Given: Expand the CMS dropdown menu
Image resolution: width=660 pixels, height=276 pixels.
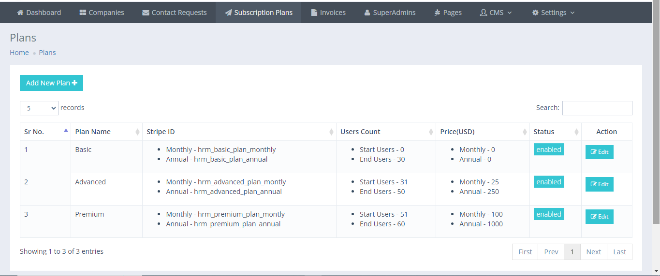Looking at the screenshot, I should click(496, 13).
